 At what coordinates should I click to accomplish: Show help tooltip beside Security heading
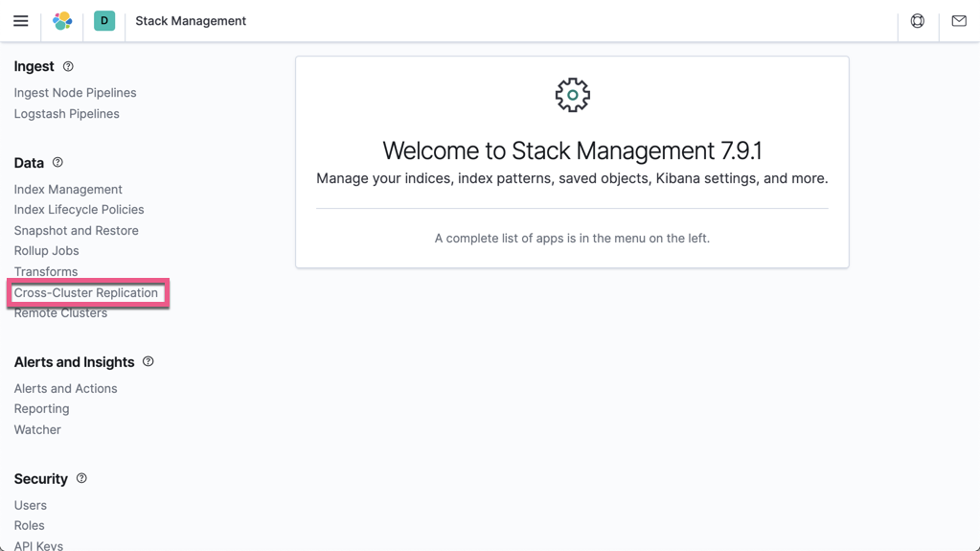[81, 478]
